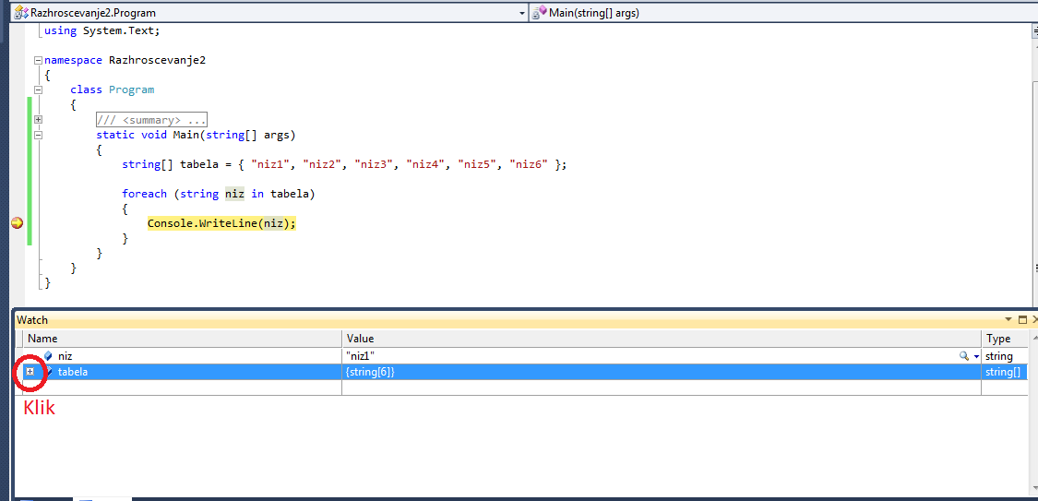Click the blue variable icon beside niz
1038x501 pixels.
[x=48, y=356]
